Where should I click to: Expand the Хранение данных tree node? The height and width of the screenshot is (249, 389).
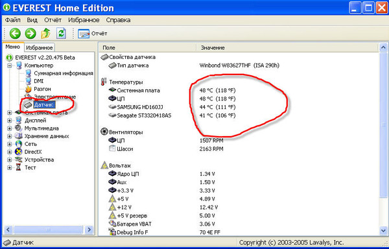coord(10,136)
